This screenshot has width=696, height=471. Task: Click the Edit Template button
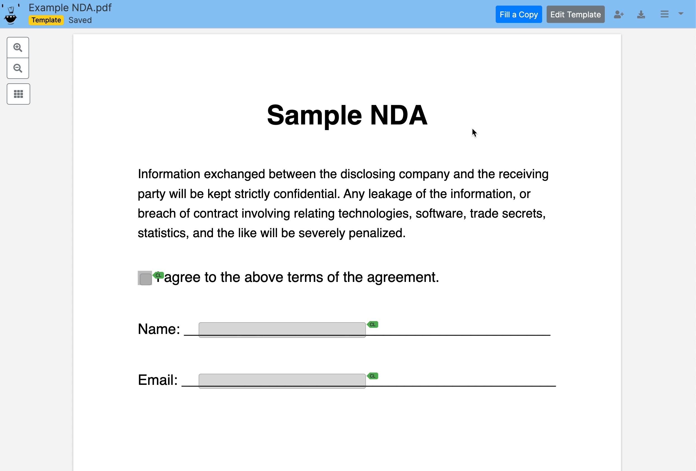pyautogui.click(x=575, y=14)
